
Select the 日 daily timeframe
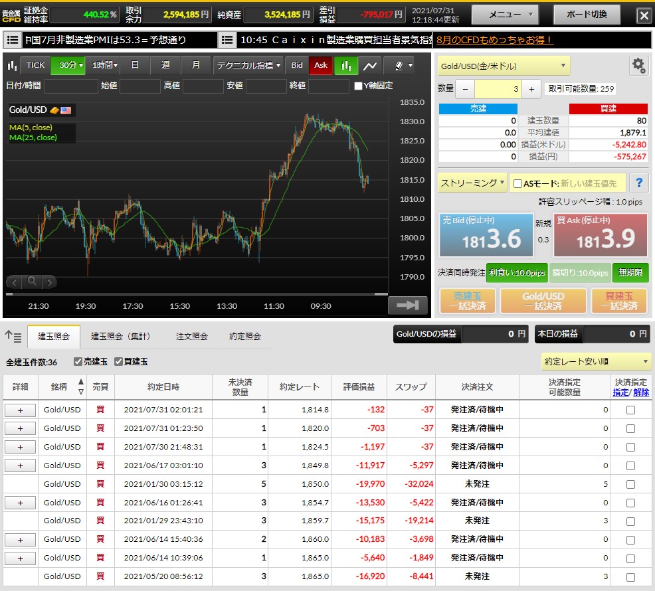click(135, 66)
